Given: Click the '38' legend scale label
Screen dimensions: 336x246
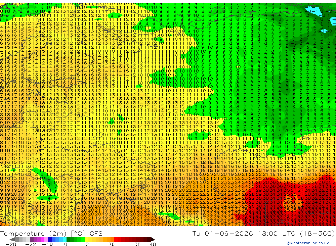Looking at the screenshot, I should coord(137,244).
